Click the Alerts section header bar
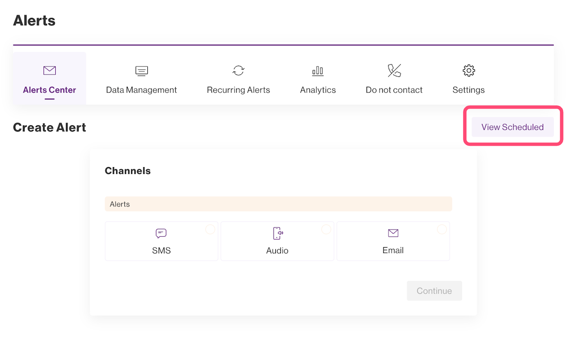The height and width of the screenshot is (359, 575). [x=278, y=204]
